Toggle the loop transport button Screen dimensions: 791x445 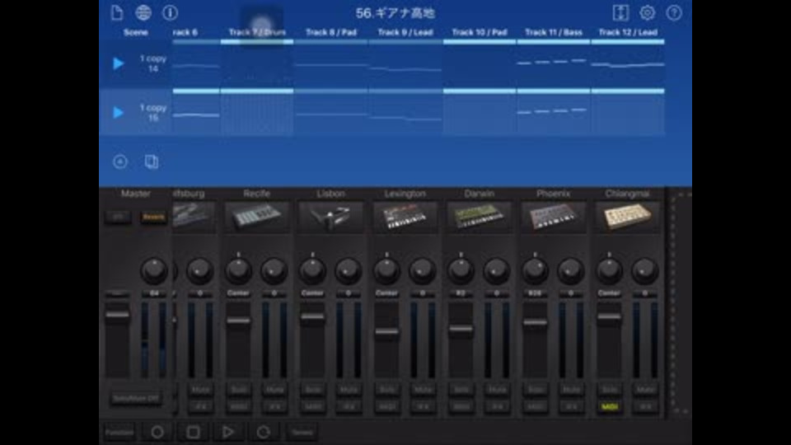[x=264, y=432]
